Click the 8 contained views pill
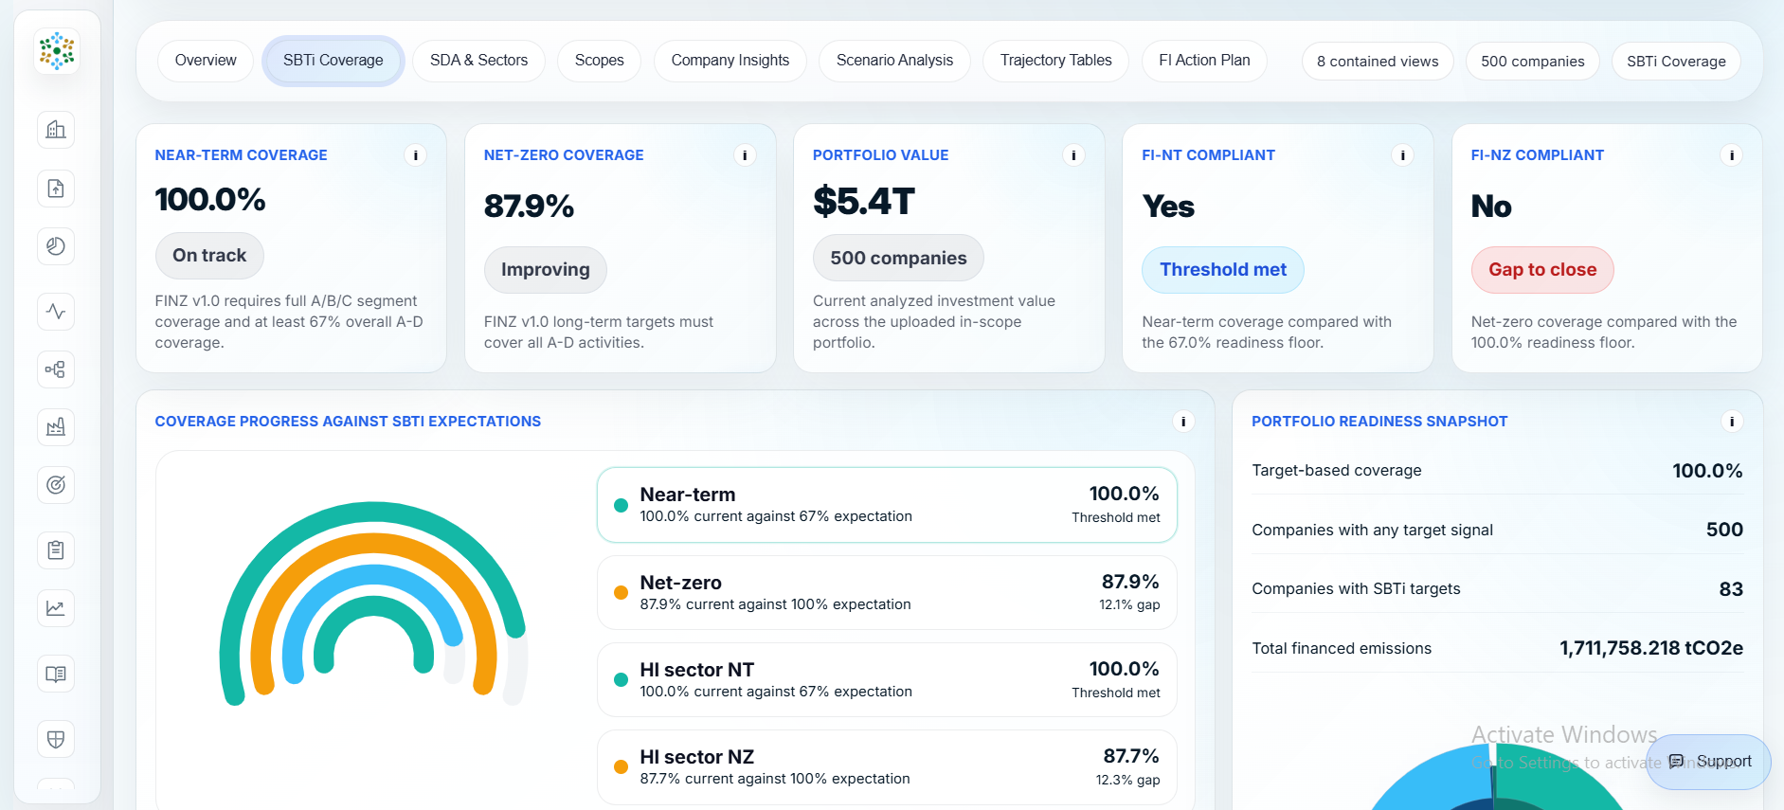This screenshot has width=1784, height=810. click(x=1378, y=62)
